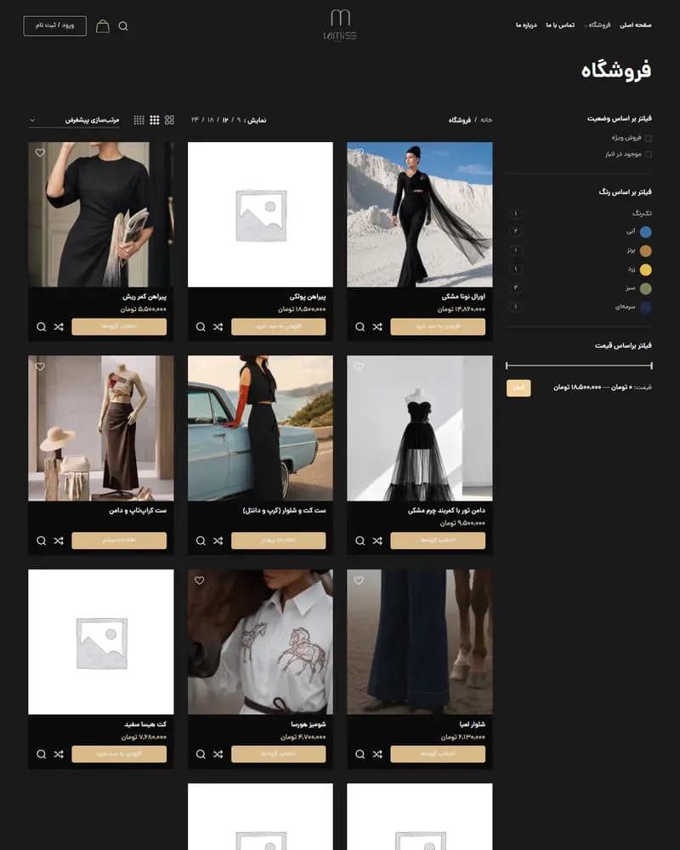
Task: Open the 'پیراهن کمر ریش' product title
Action: click(144, 297)
